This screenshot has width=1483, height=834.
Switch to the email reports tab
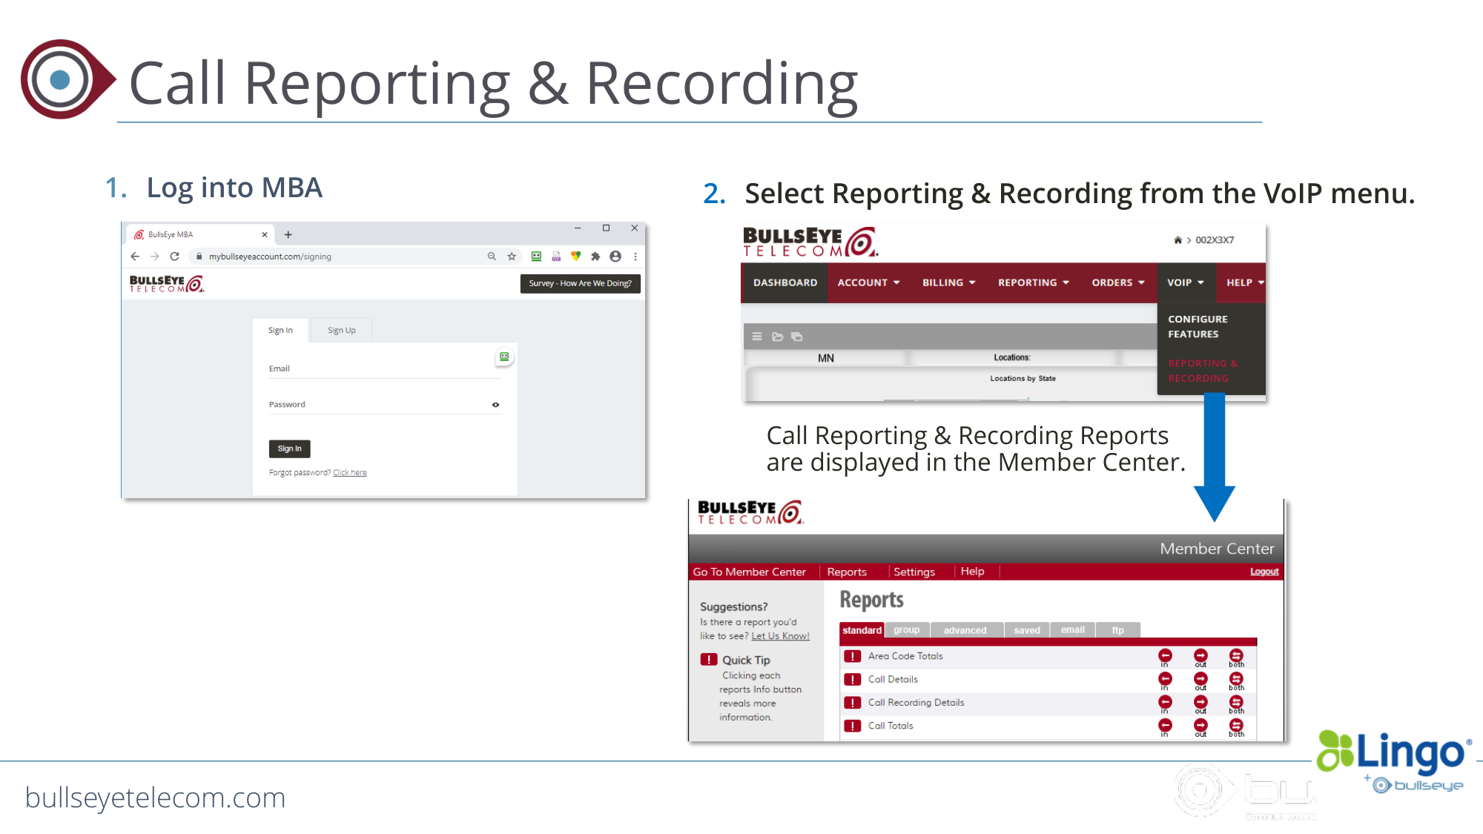[x=1073, y=630]
